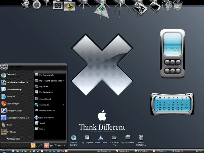Select Printers and Faxes menu entry

click(x=47, y=111)
